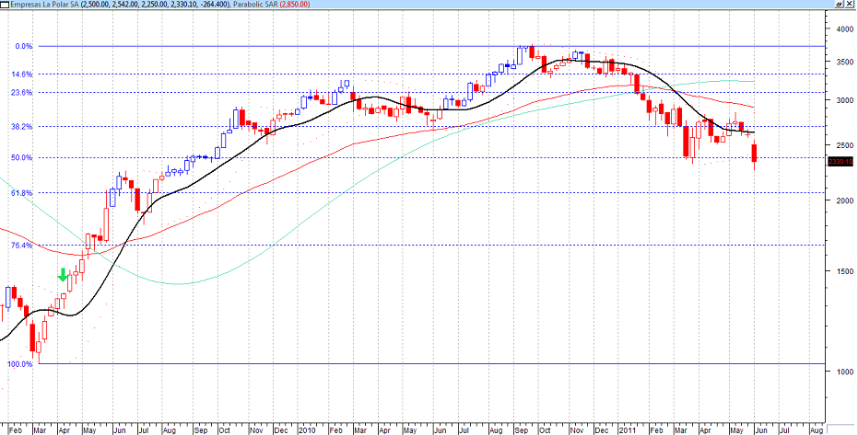The image size is (858, 435).
Task: Select the 23.6% Fibonacci level label
Action: [22, 93]
